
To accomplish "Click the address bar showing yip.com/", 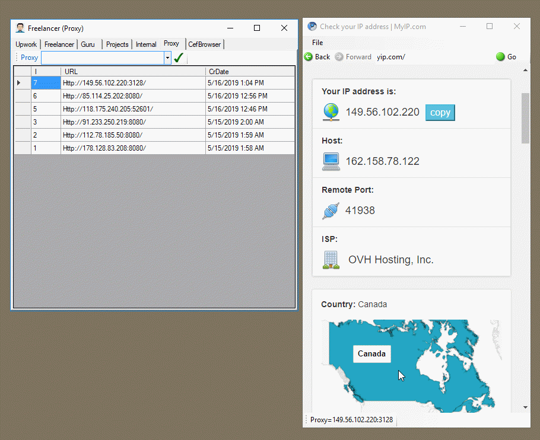I will [x=434, y=57].
